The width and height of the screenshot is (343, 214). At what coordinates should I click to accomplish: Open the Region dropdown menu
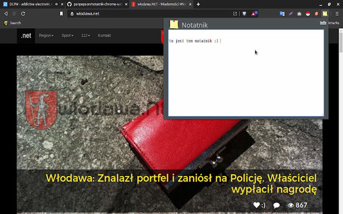[46, 35]
